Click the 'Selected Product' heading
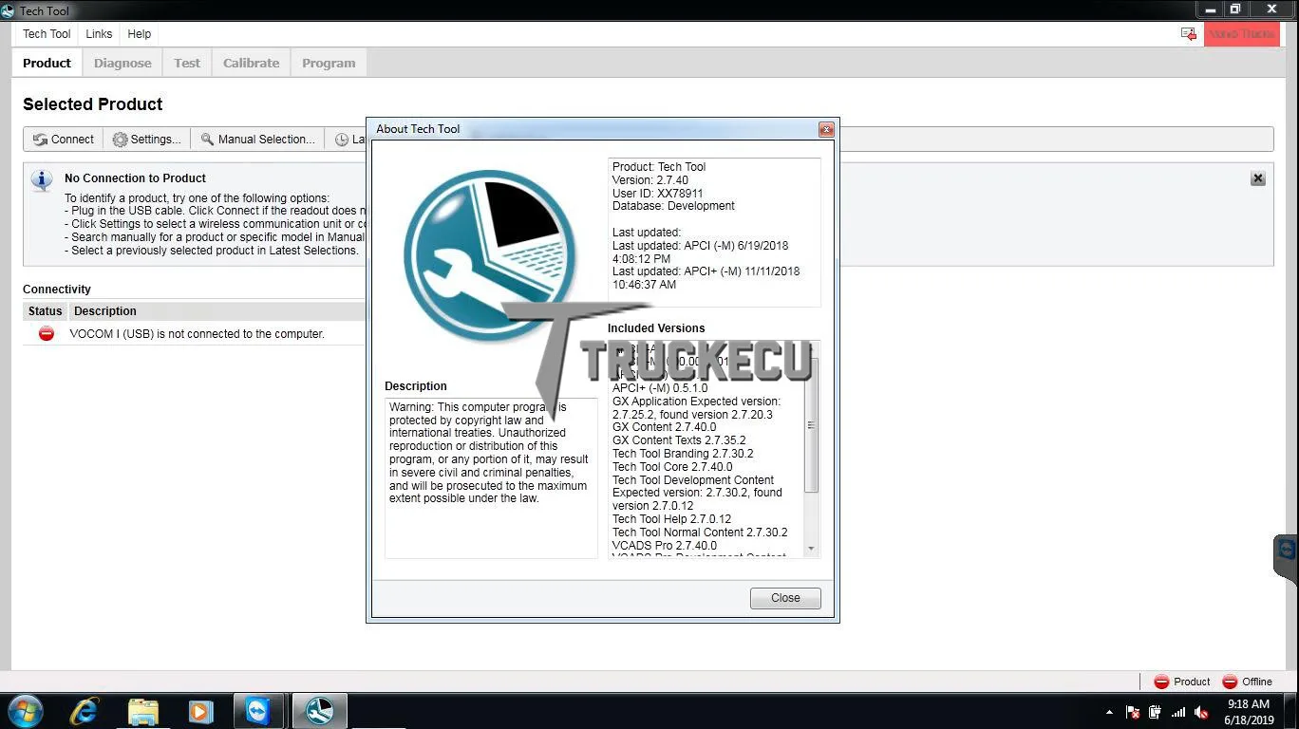Viewport: 1299px width, 729px height. coord(93,104)
